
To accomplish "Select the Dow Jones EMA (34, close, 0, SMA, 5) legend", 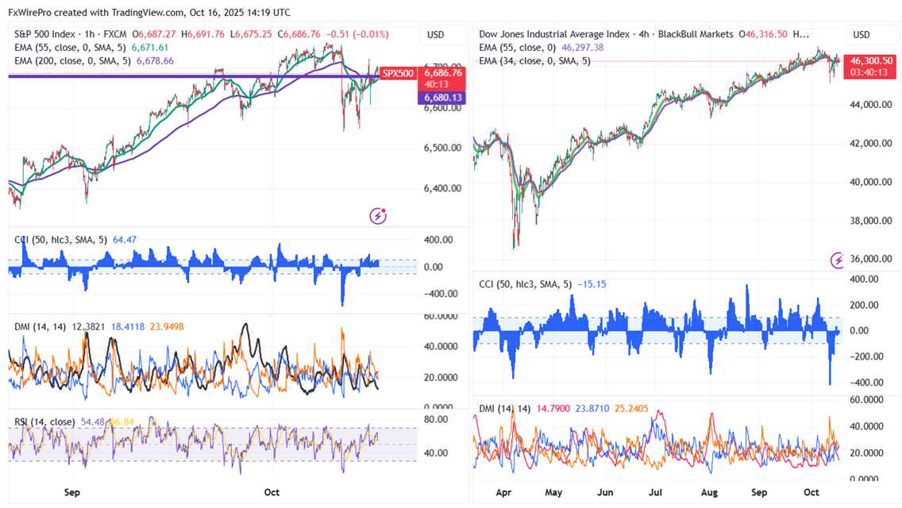I will click(534, 61).
